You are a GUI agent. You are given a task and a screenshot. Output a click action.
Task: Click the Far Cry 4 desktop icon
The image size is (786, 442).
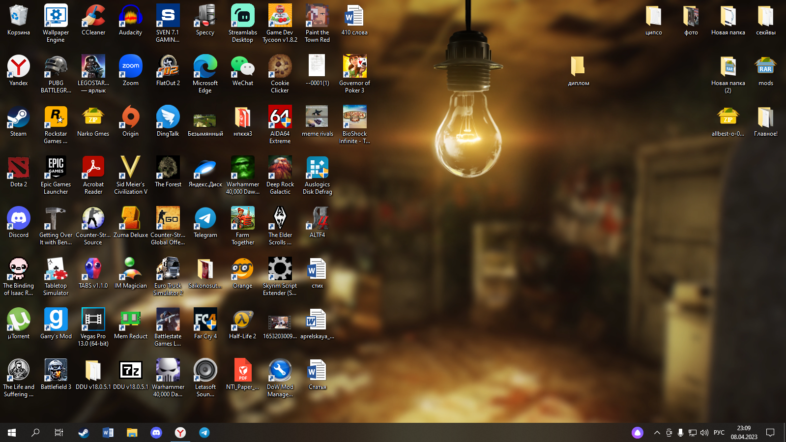pos(205,324)
